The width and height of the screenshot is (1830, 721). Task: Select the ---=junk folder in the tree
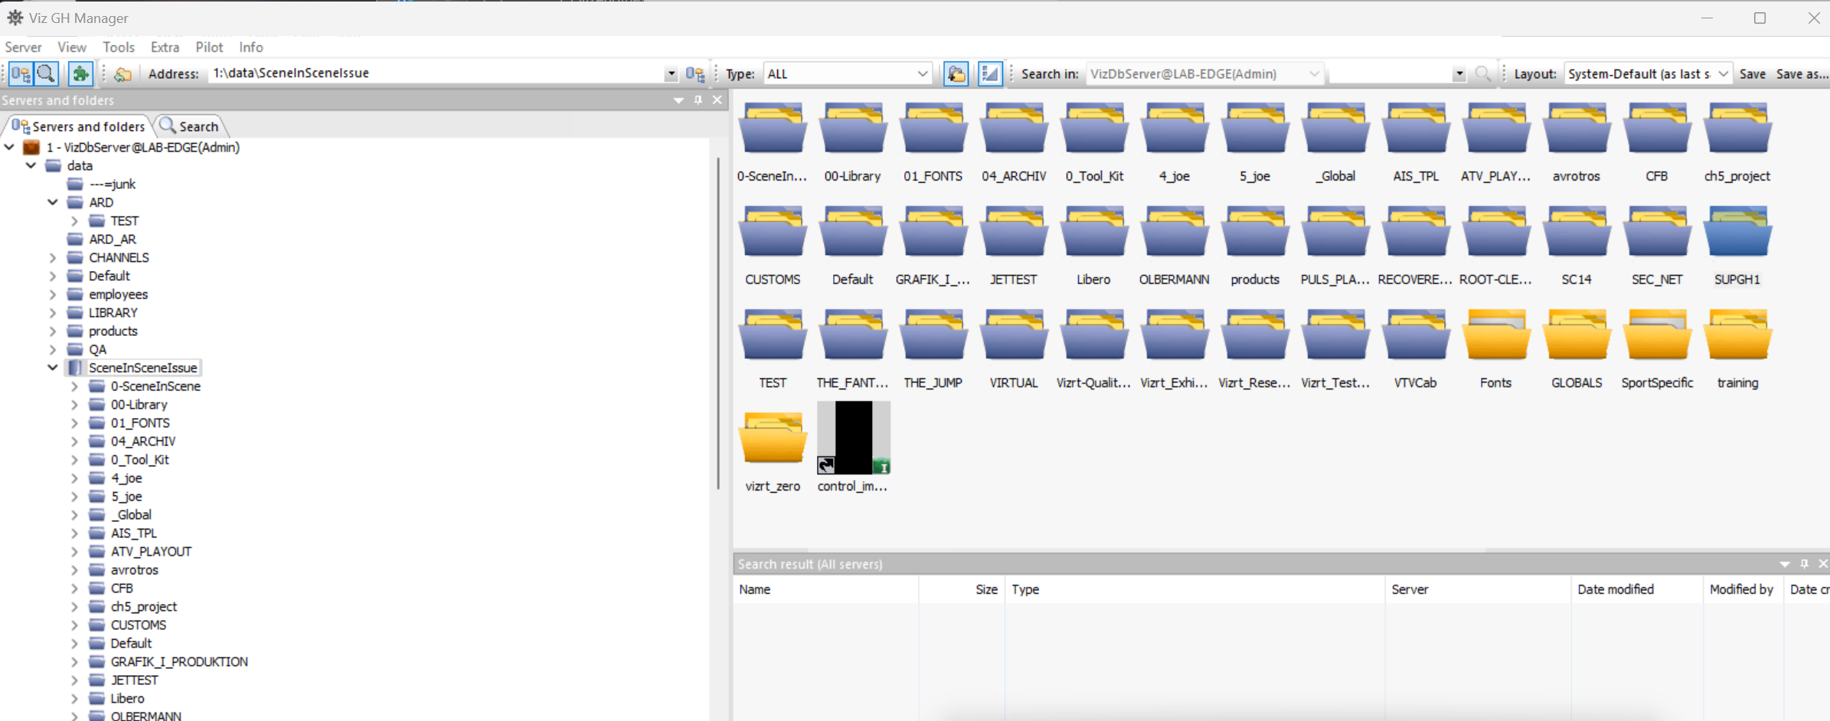(x=113, y=184)
